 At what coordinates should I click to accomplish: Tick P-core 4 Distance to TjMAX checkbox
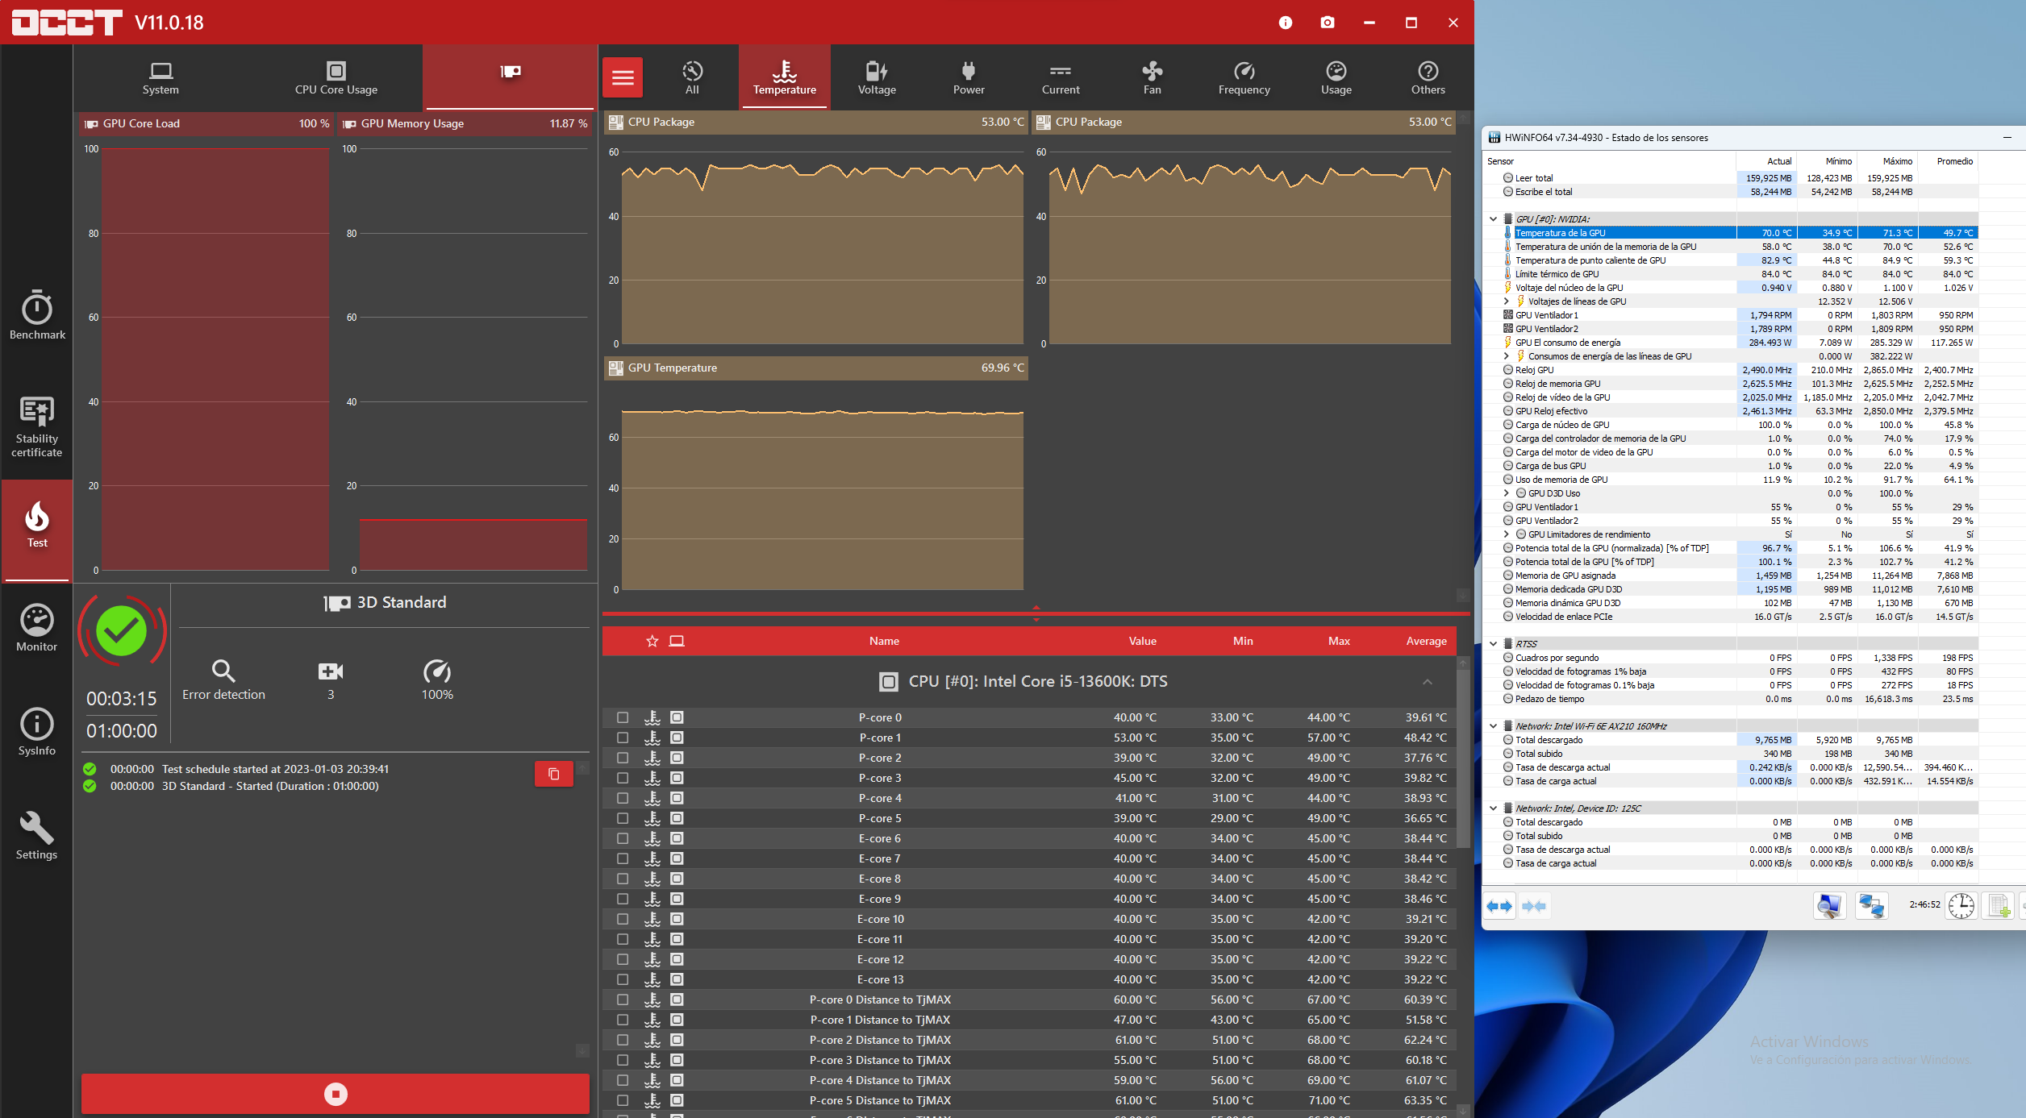623,1080
